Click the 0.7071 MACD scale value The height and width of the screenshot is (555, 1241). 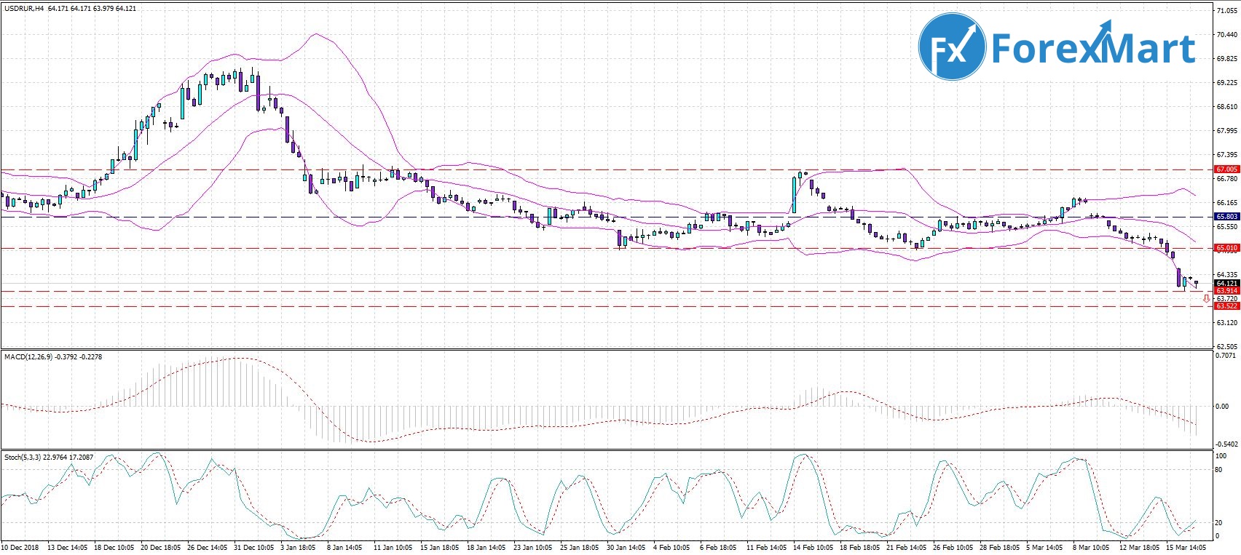(1226, 356)
